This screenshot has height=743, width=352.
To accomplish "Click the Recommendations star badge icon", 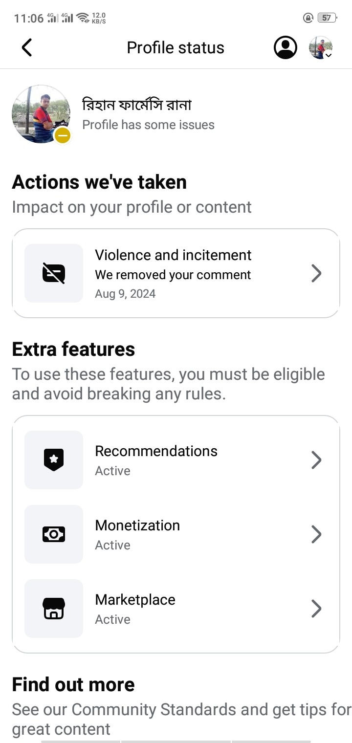I will pos(54,460).
